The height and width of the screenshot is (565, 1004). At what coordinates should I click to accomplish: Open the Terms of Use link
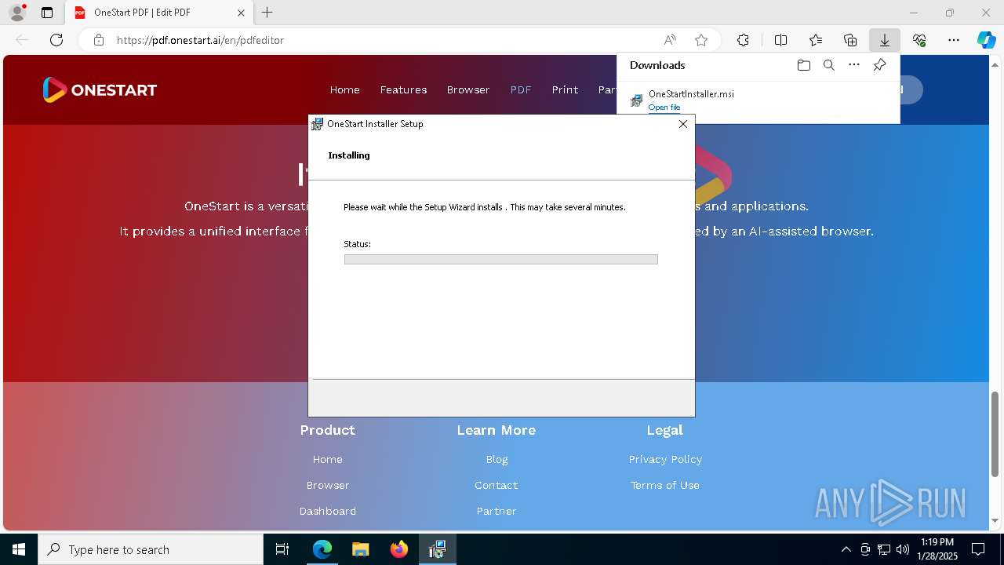665,485
